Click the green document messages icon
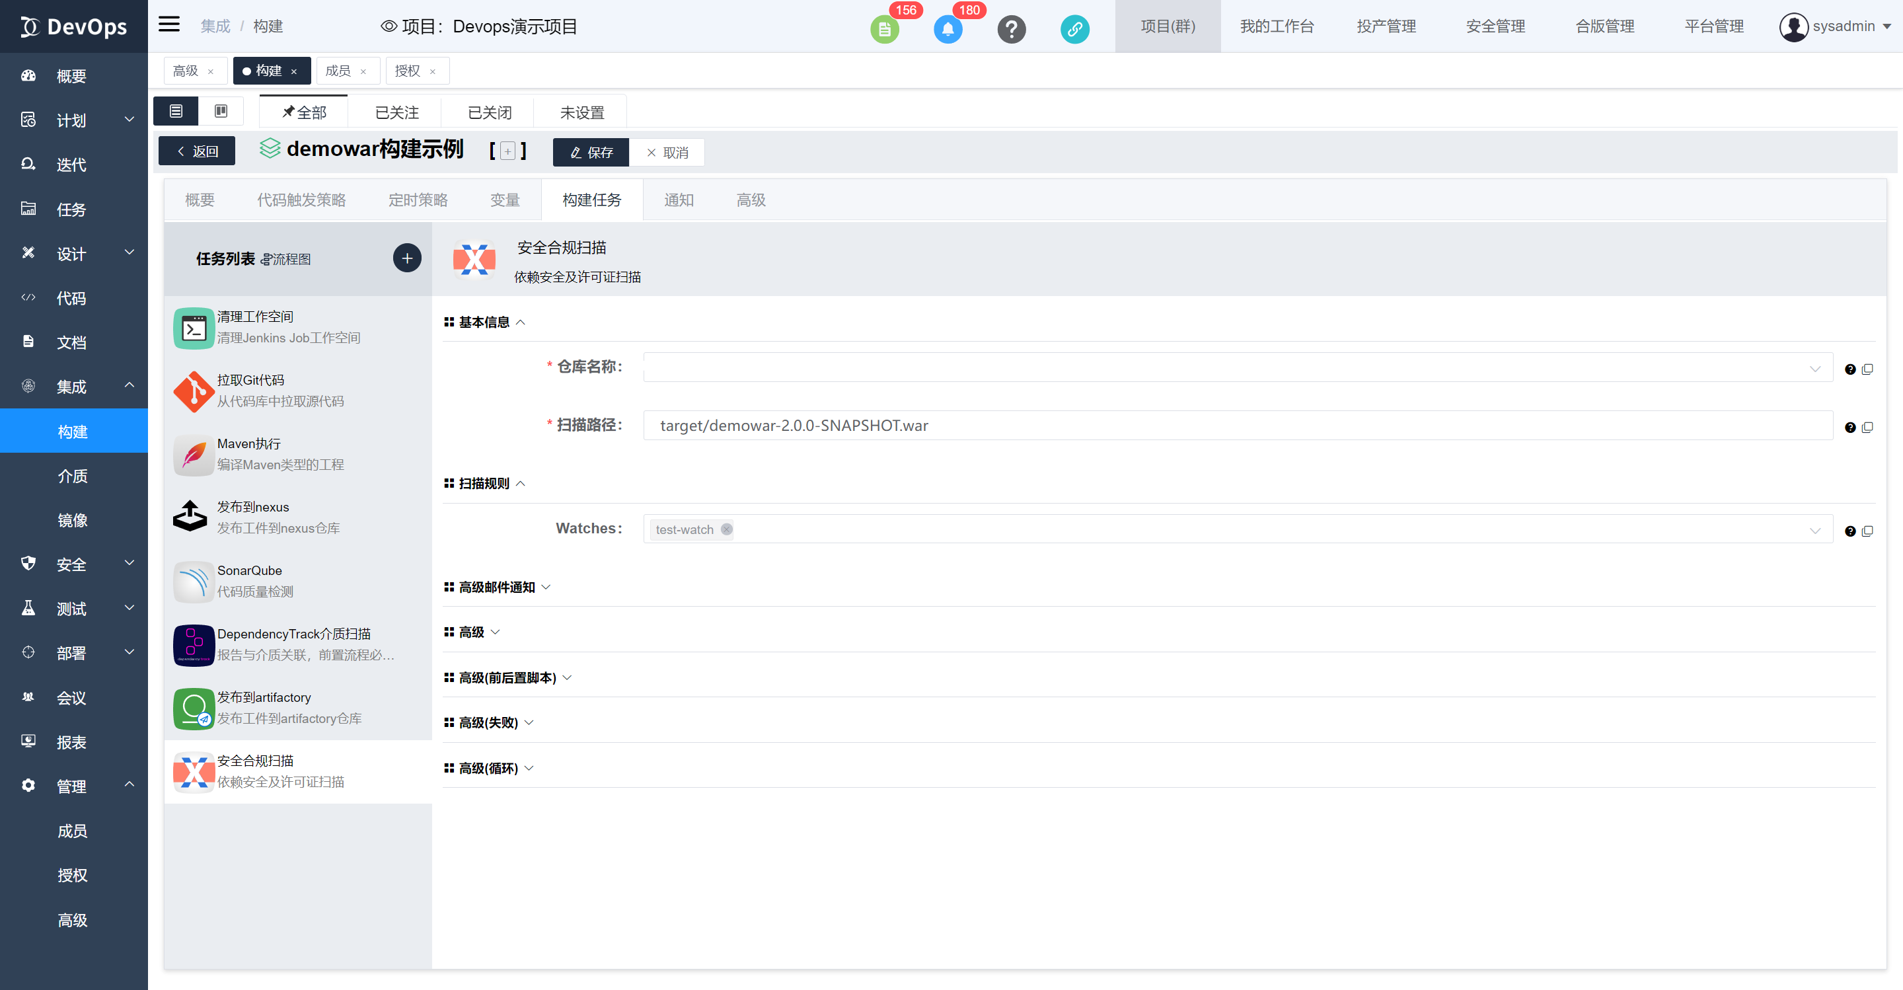 [884, 30]
